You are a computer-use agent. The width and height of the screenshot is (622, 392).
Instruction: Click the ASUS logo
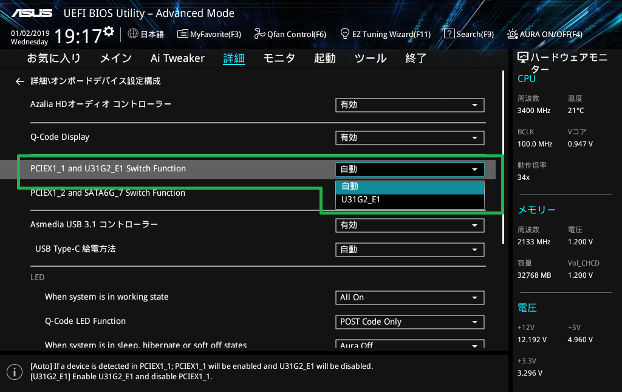(x=32, y=13)
